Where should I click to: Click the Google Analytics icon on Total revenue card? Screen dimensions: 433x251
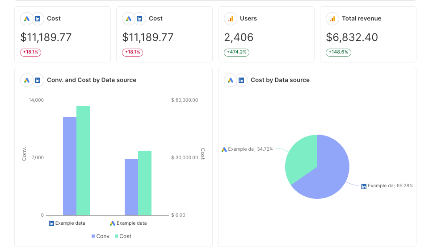pos(332,19)
